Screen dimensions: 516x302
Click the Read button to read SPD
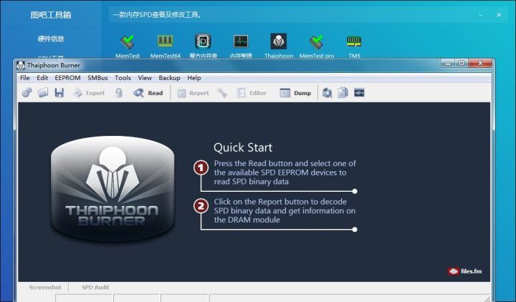(x=148, y=93)
